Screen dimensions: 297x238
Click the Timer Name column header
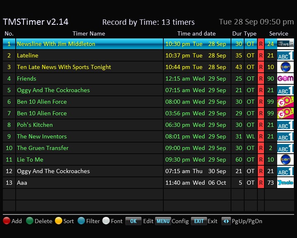point(89,33)
